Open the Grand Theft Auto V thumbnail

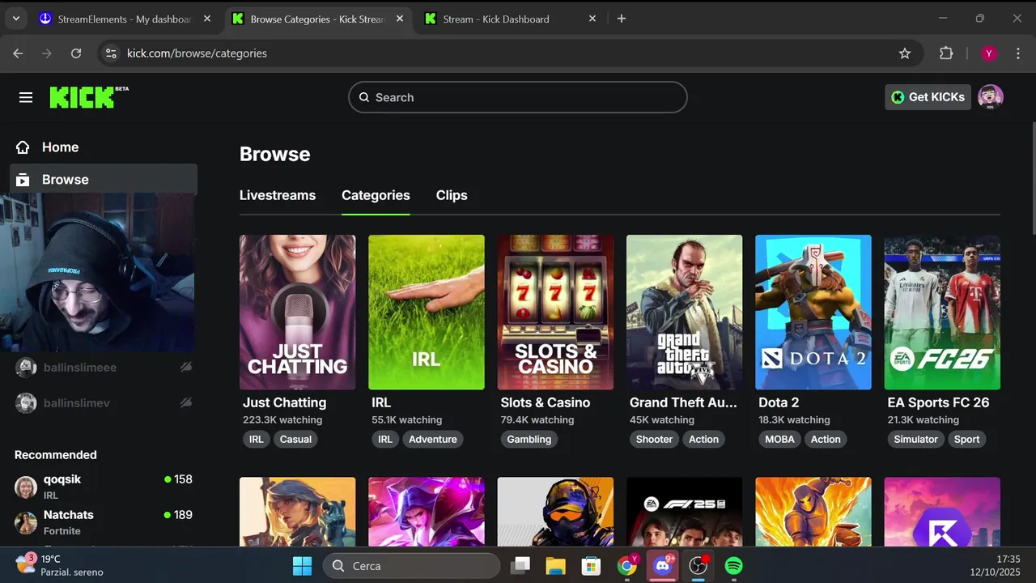click(x=684, y=312)
